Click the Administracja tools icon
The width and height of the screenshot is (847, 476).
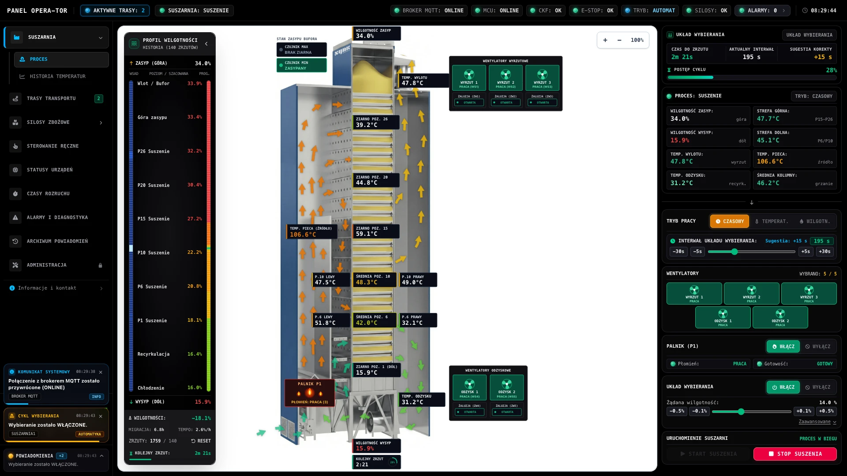tap(15, 265)
